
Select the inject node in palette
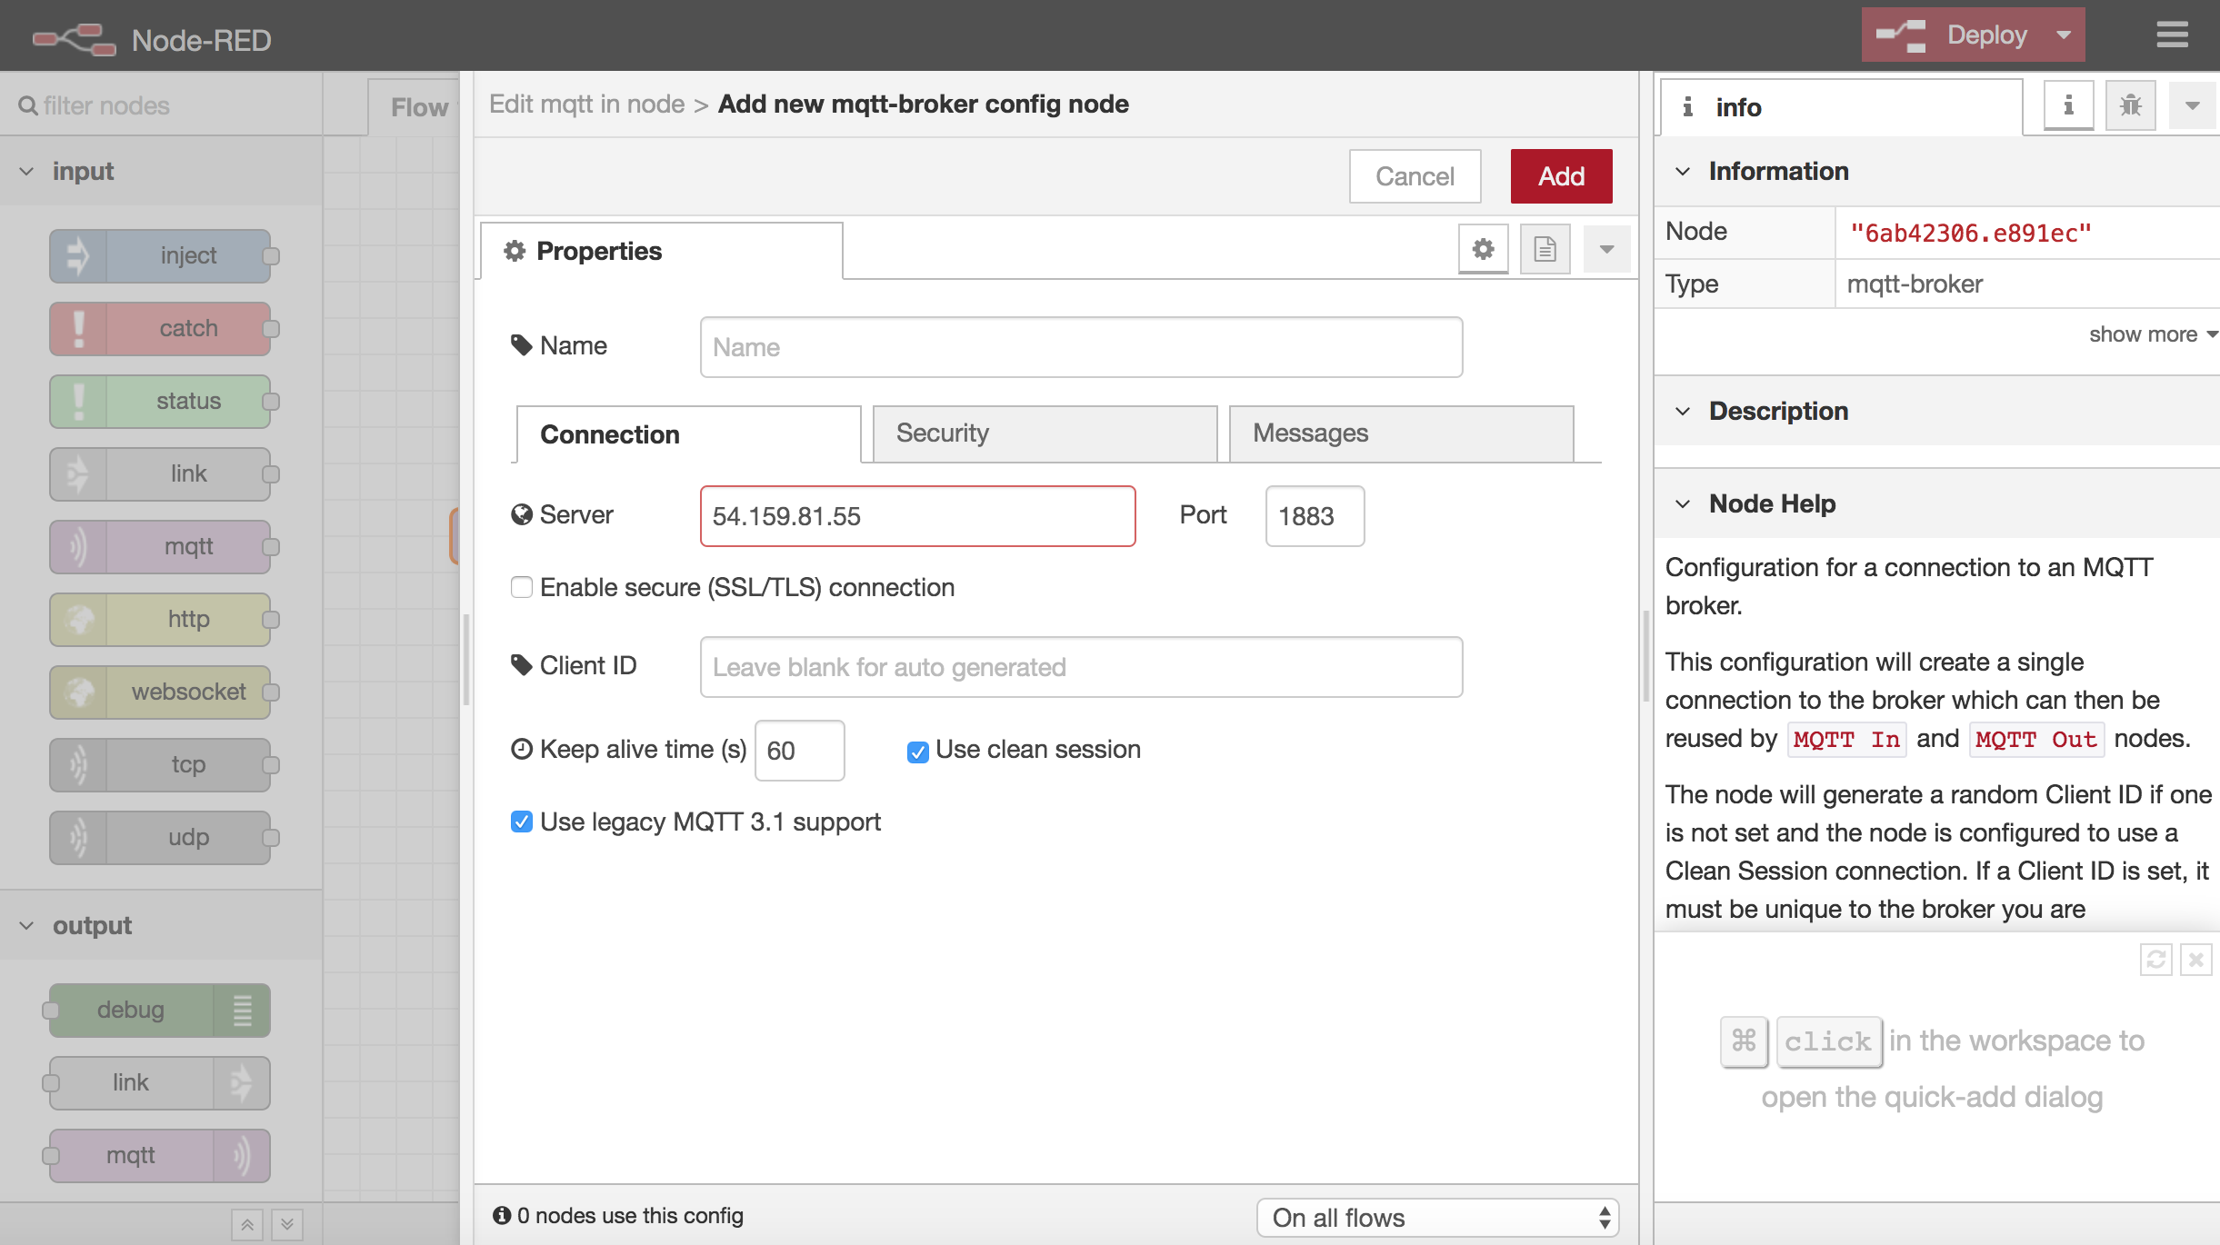pos(161,255)
